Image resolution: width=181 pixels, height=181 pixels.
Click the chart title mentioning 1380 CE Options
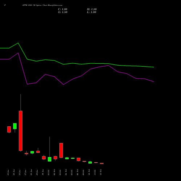tap(42, 5)
